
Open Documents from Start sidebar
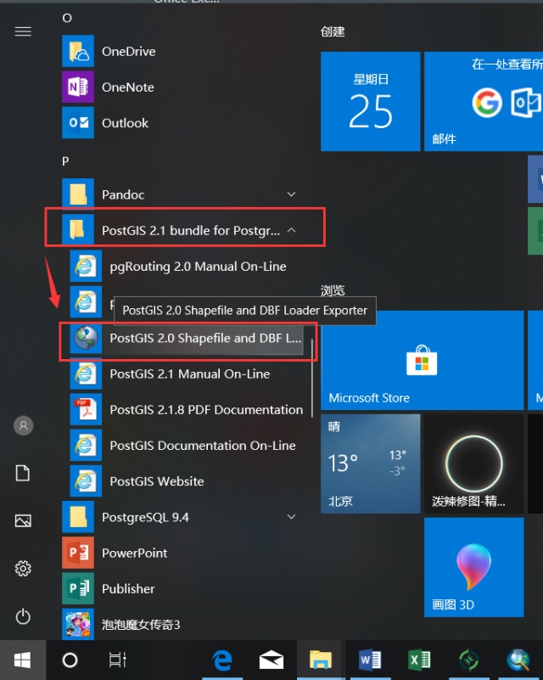23,473
